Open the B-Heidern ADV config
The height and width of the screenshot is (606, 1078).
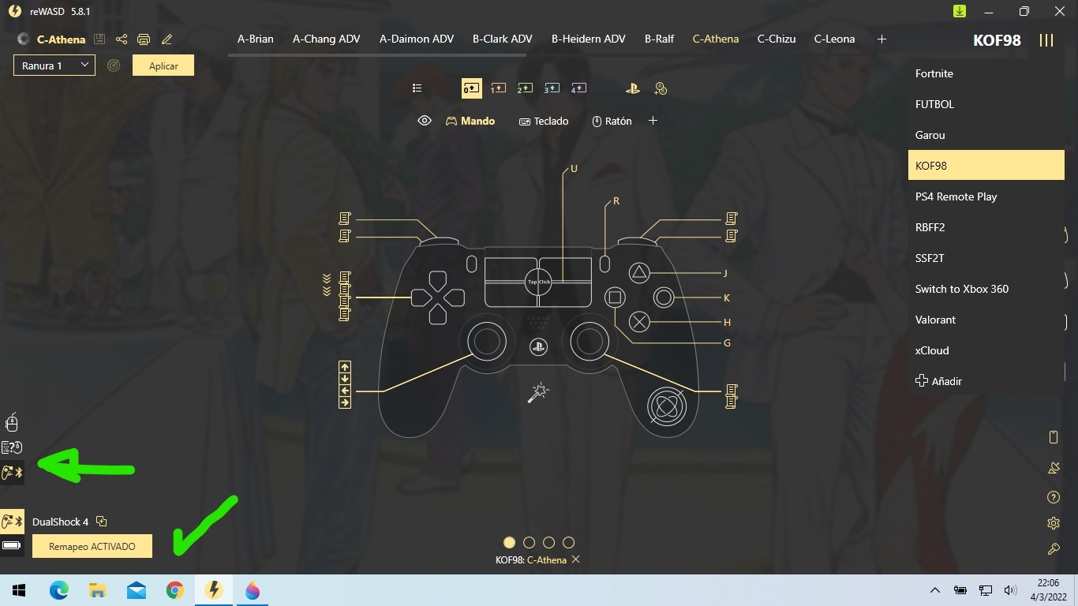(x=589, y=39)
